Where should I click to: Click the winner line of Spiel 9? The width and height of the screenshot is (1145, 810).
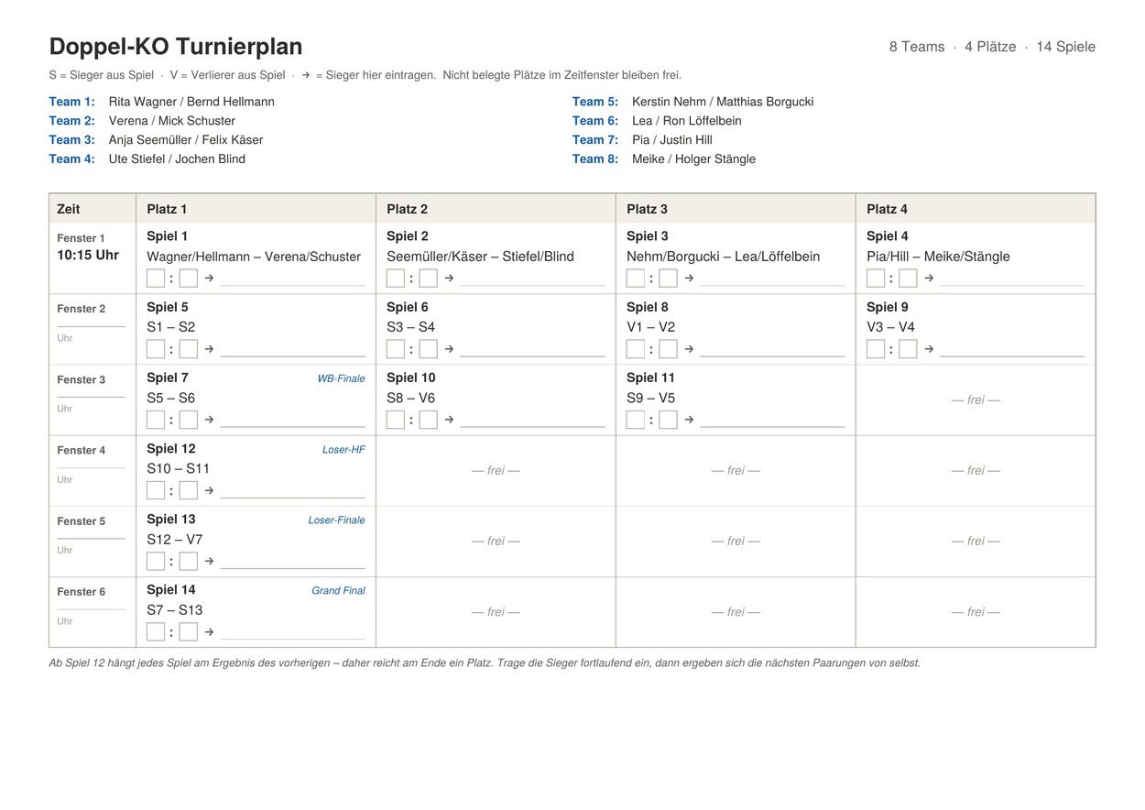point(1012,356)
